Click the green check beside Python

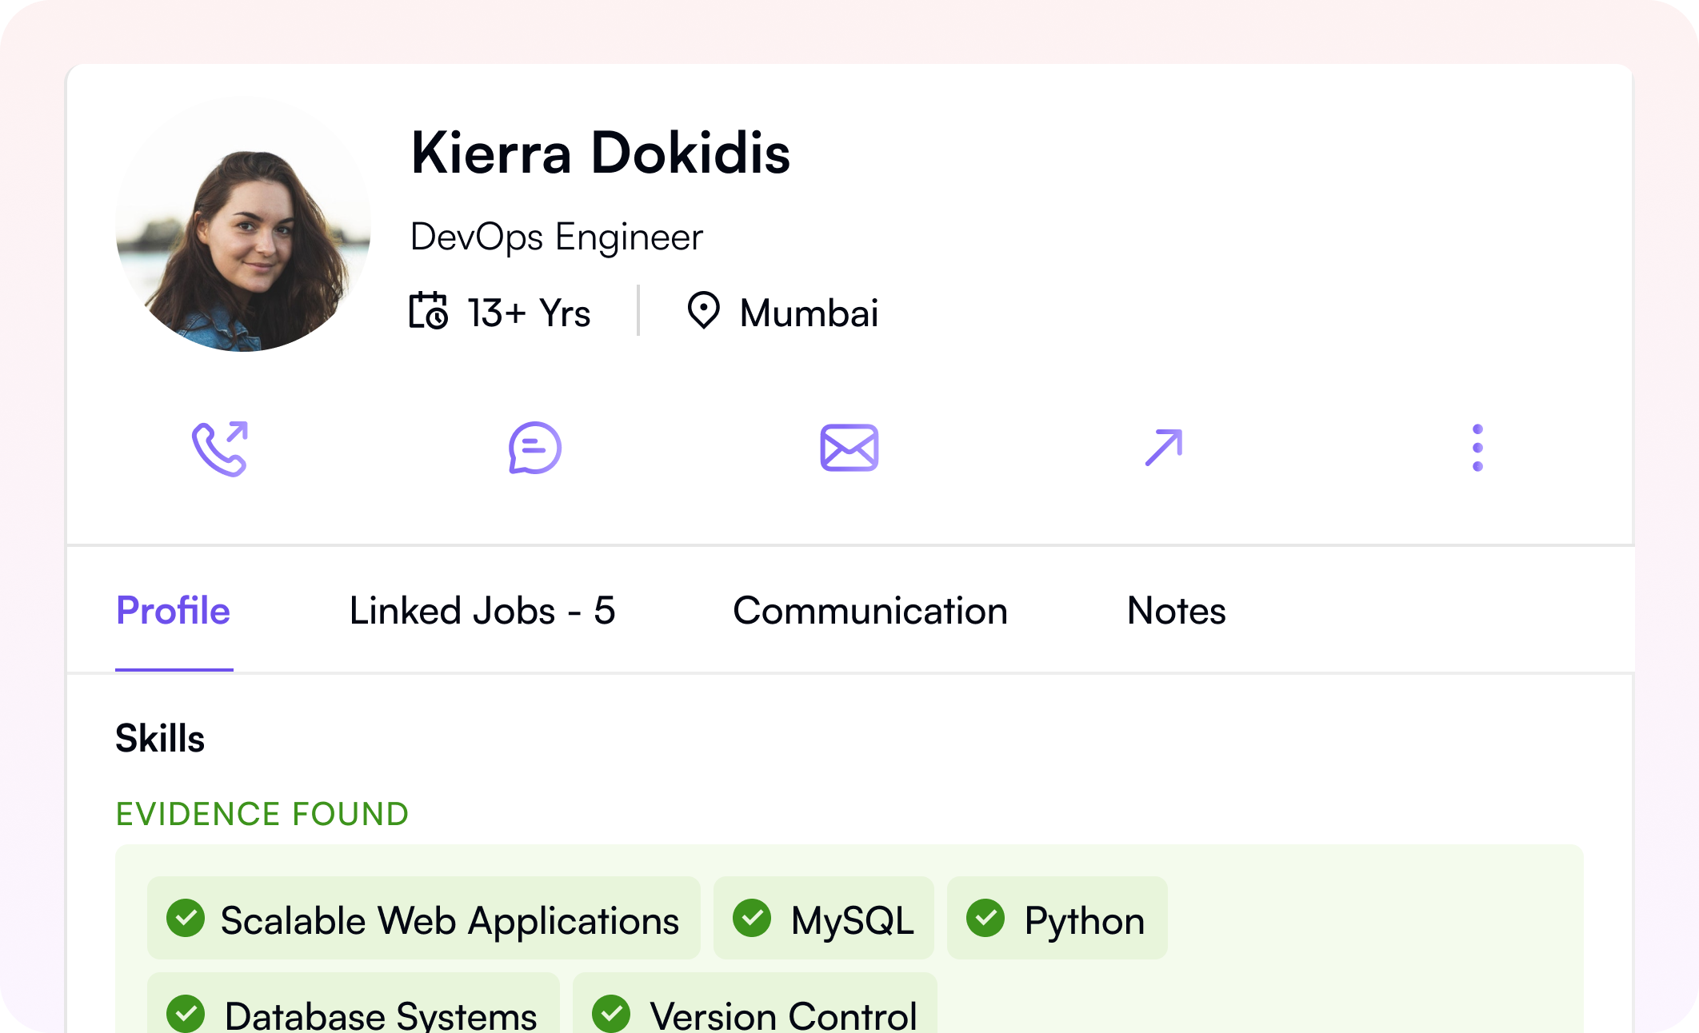(985, 918)
